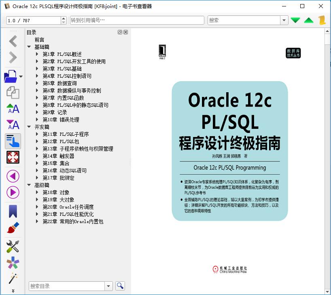
Task: Open 第9章 记录
Action: (x=55, y=112)
